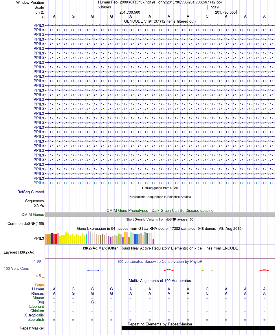The width and height of the screenshot is (275, 335).
Task: Open the H3K27Ac Mark track title
Action: coord(160,248)
